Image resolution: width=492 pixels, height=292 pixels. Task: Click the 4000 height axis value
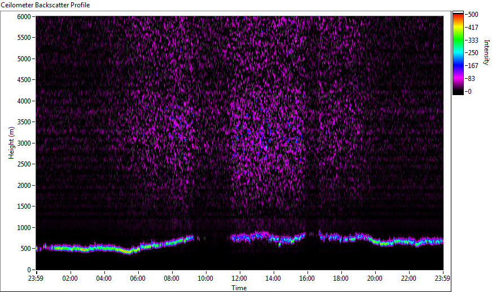pyautogui.click(x=24, y=101)
